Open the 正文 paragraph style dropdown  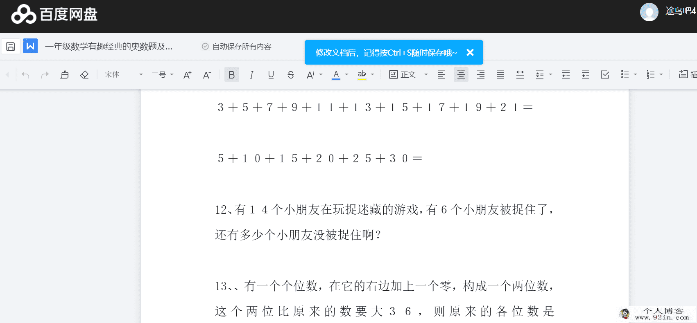pos(408,74)
